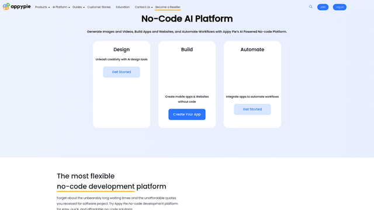Open the Guides dropdown menu
The image size is (374, 210).
(78, 7)
